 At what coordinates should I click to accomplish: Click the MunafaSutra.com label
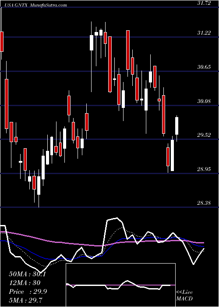(x=49, y=5)
